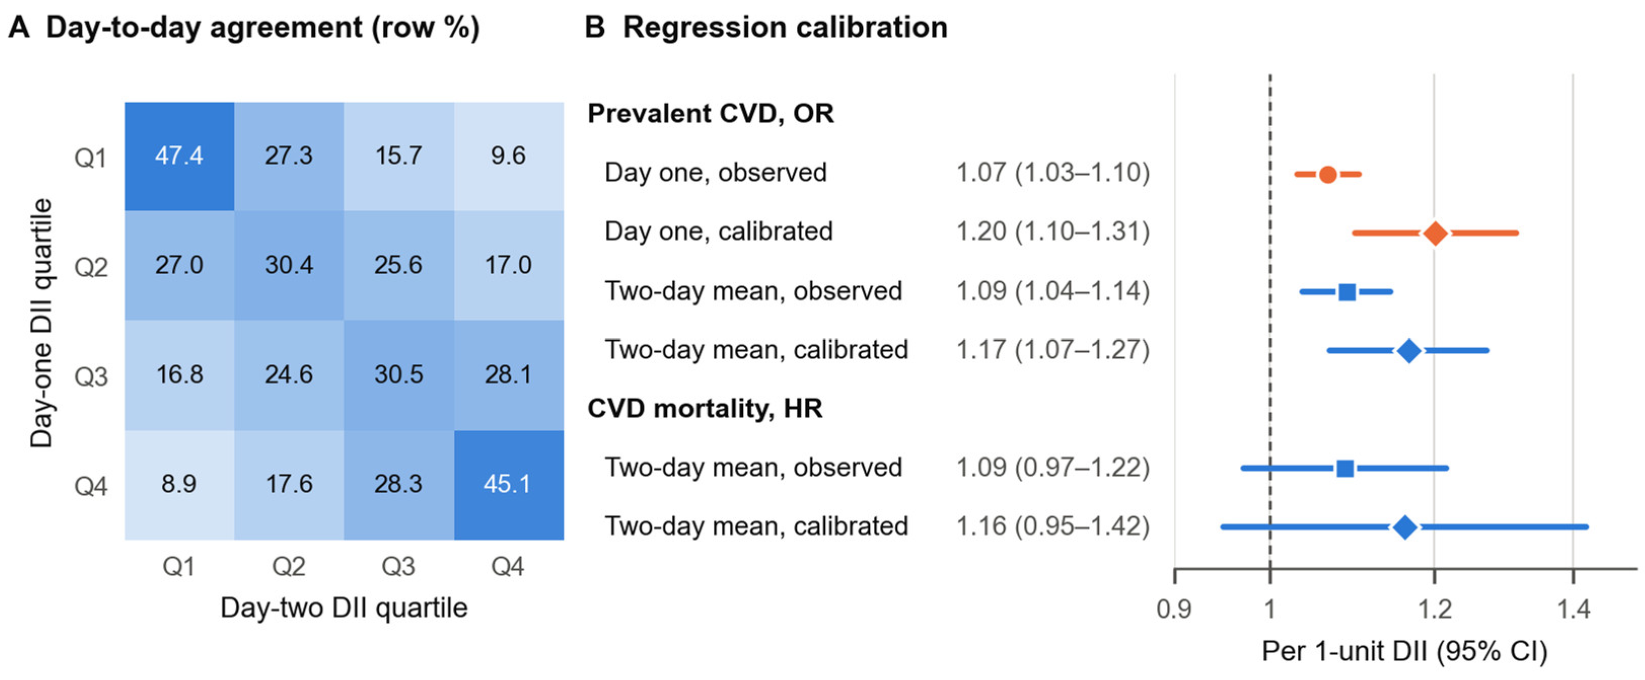Click the heatmap cell with value 8.9

(x=179, y=484)
